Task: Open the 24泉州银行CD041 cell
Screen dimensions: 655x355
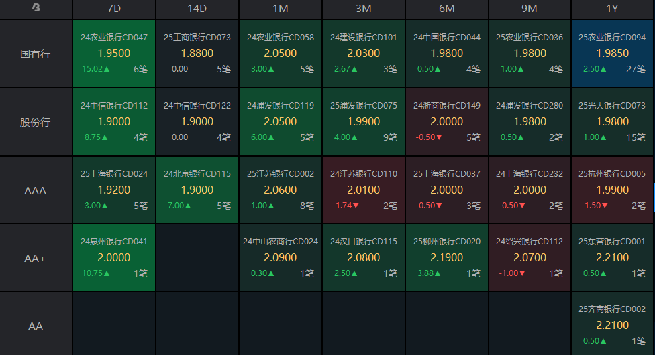Action: [114, 257]
